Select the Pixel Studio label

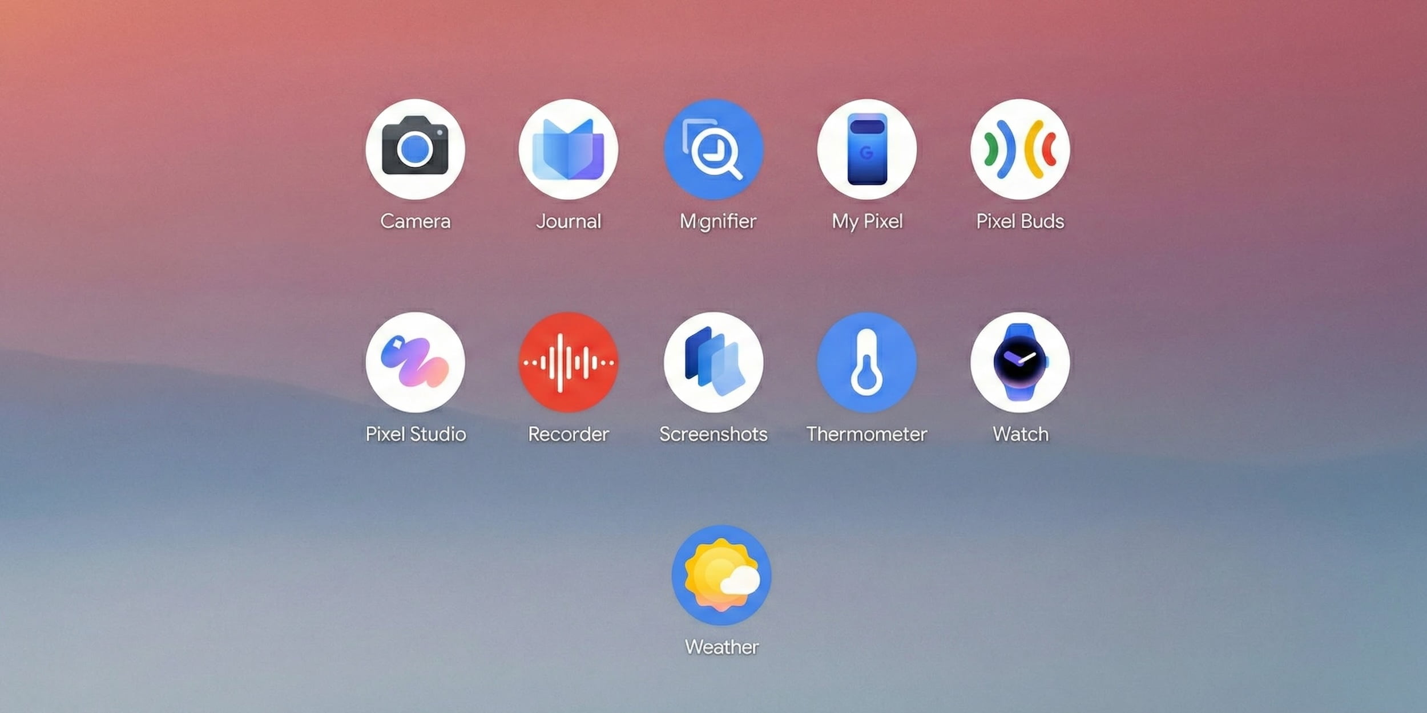(x=415, y=434)
